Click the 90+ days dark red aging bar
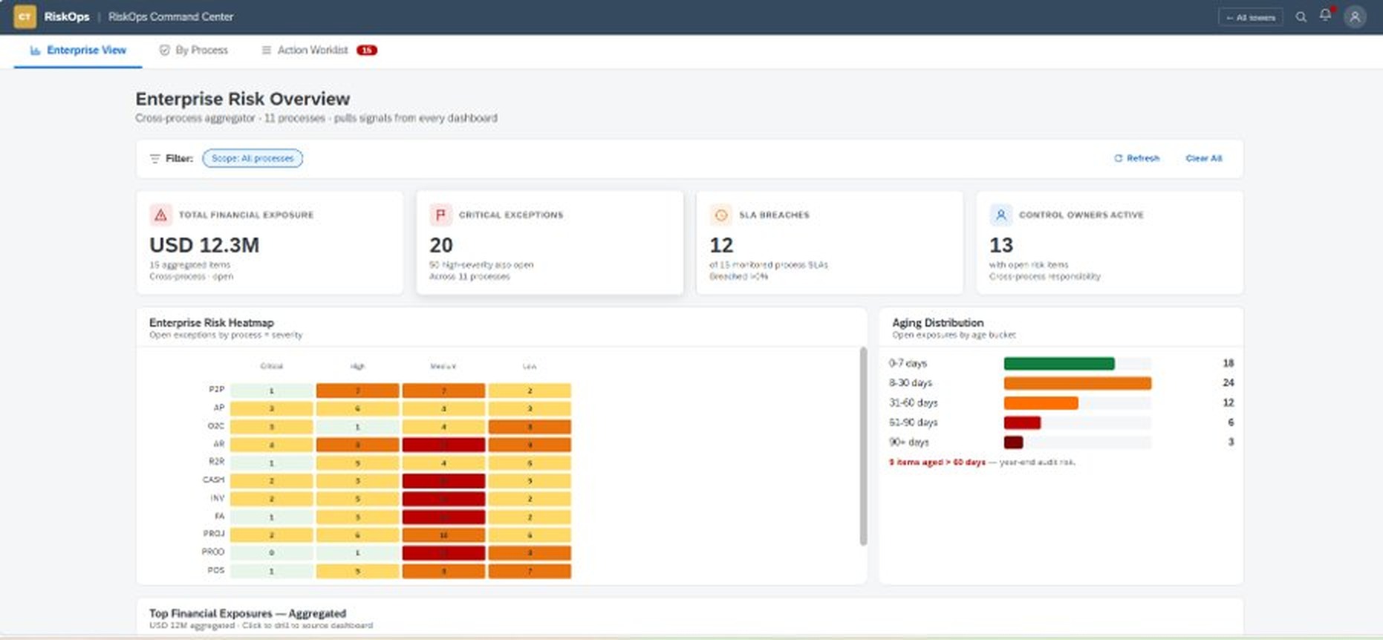 (1013, 443)
